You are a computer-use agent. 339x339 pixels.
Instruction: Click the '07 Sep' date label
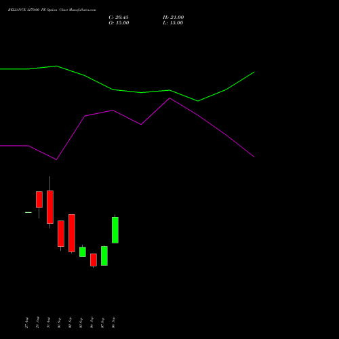pyautogui.click(x=102, y=323)
